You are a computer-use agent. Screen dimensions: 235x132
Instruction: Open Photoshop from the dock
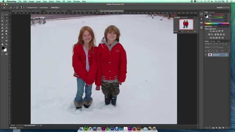pyautogui.click(x=112, y=129)
